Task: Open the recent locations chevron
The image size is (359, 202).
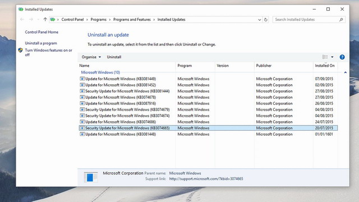Action: [38, 20]
